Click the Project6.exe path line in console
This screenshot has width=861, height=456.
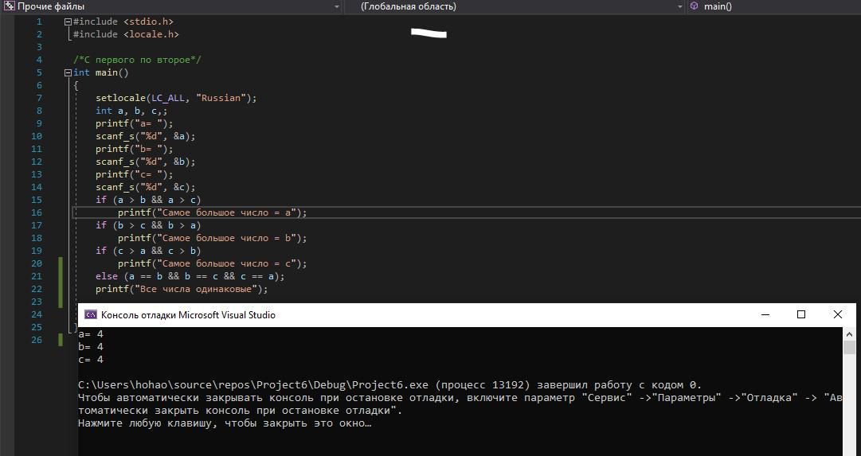(x=389, y=384)
